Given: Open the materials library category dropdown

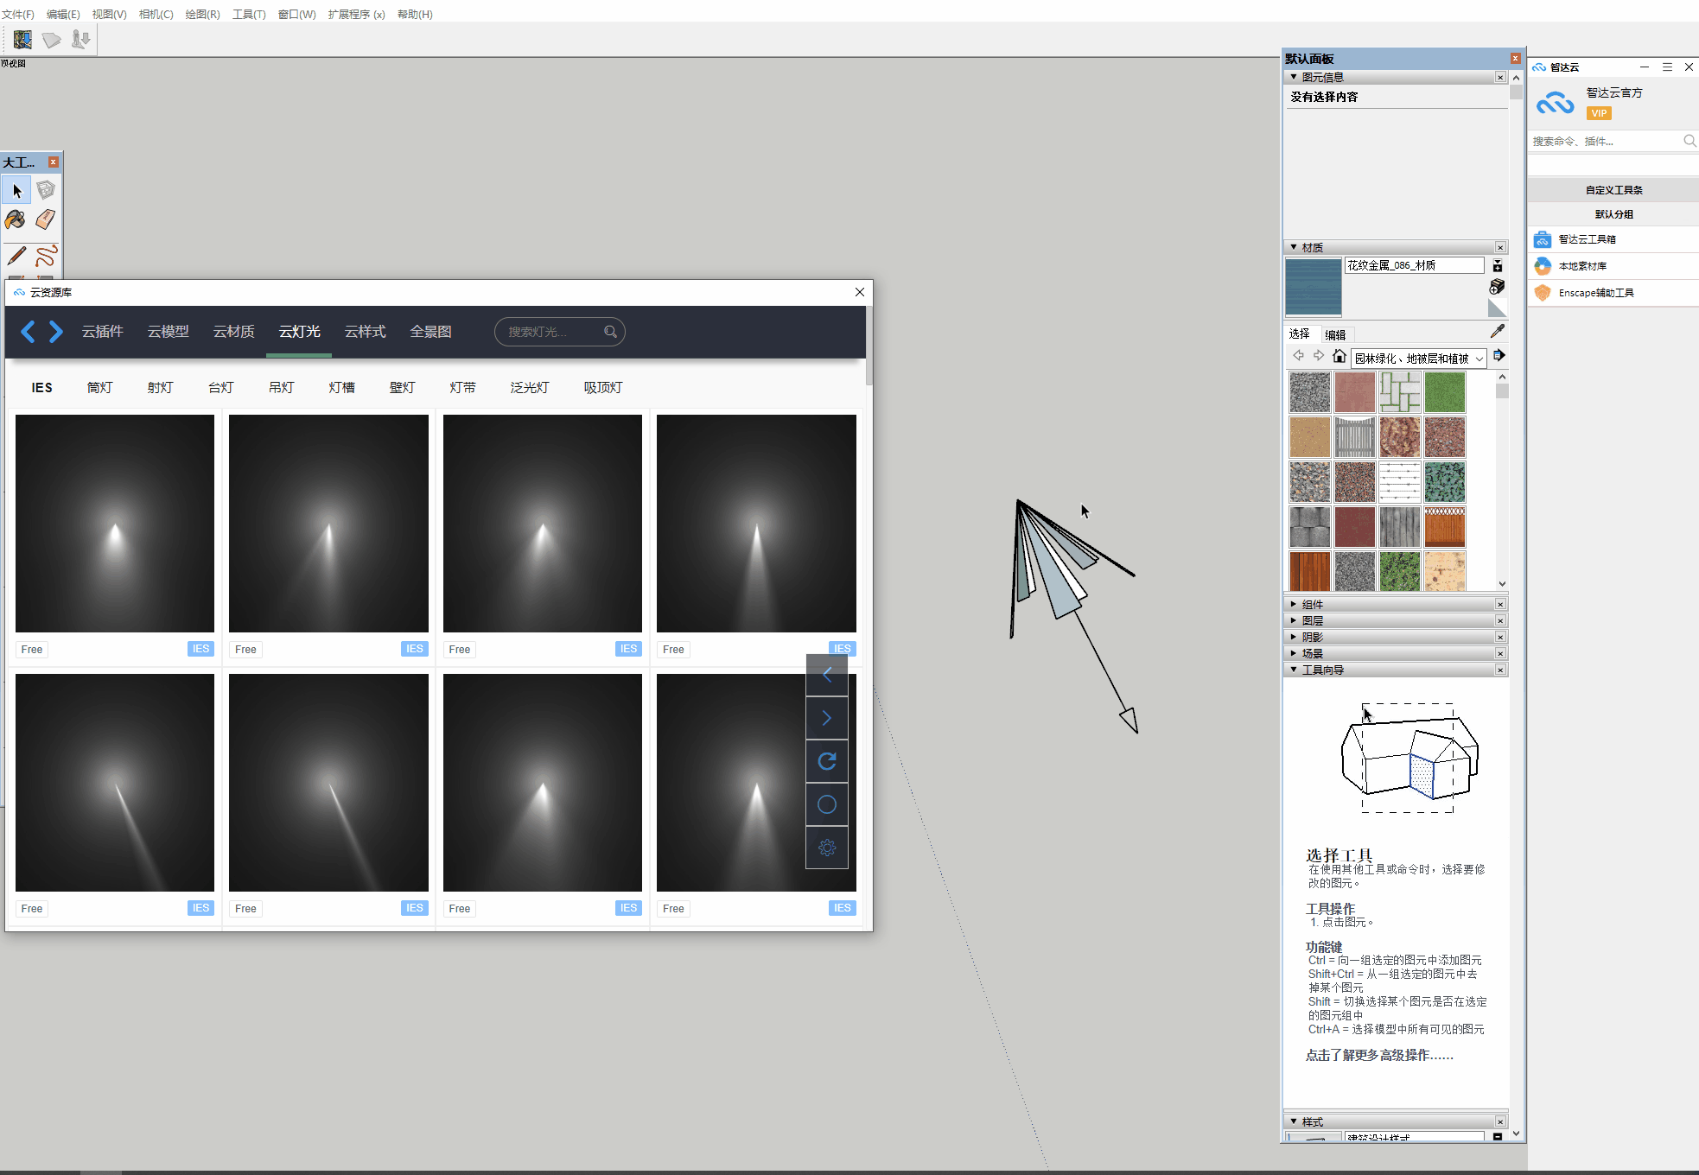Looking at the screenshot, I should click(1479, 359).
